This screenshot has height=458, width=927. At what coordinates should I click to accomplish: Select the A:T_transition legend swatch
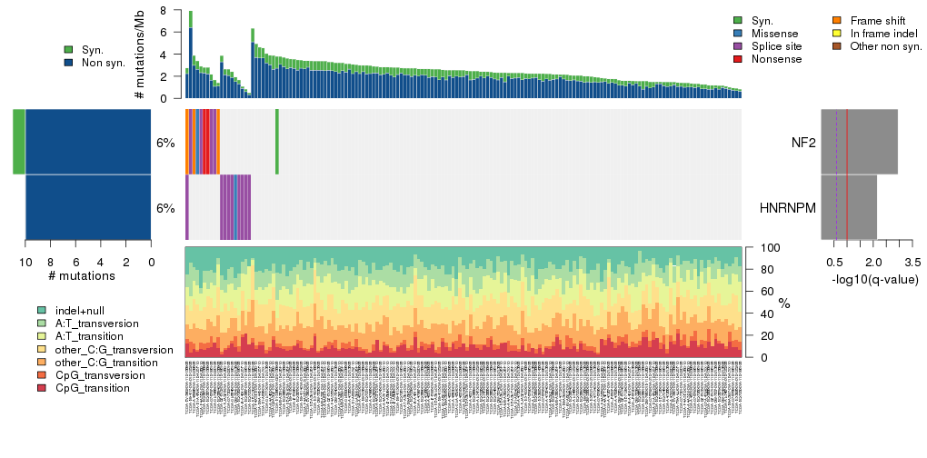[x=42, y=336]
